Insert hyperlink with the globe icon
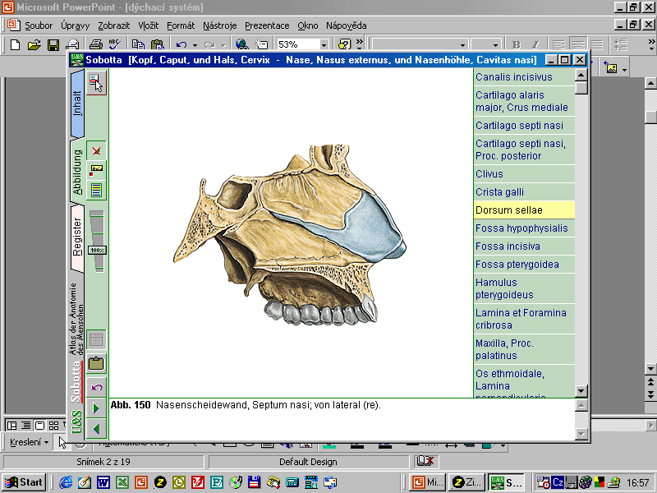The width and height of the screenshot is (657, 493). [241, 44]
